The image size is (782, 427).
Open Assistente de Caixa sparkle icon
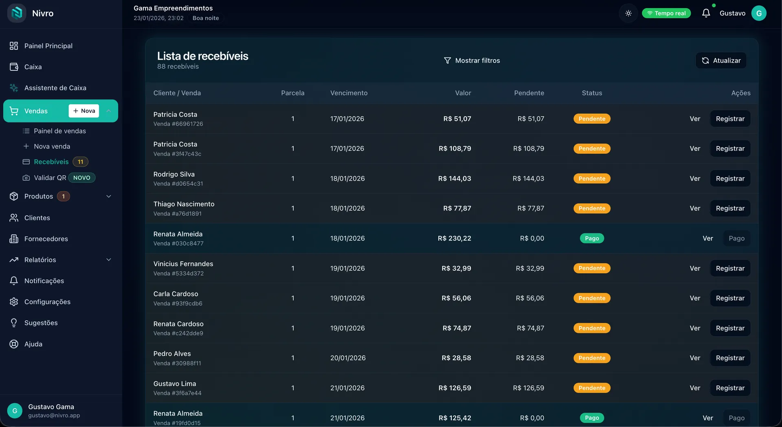14,88
